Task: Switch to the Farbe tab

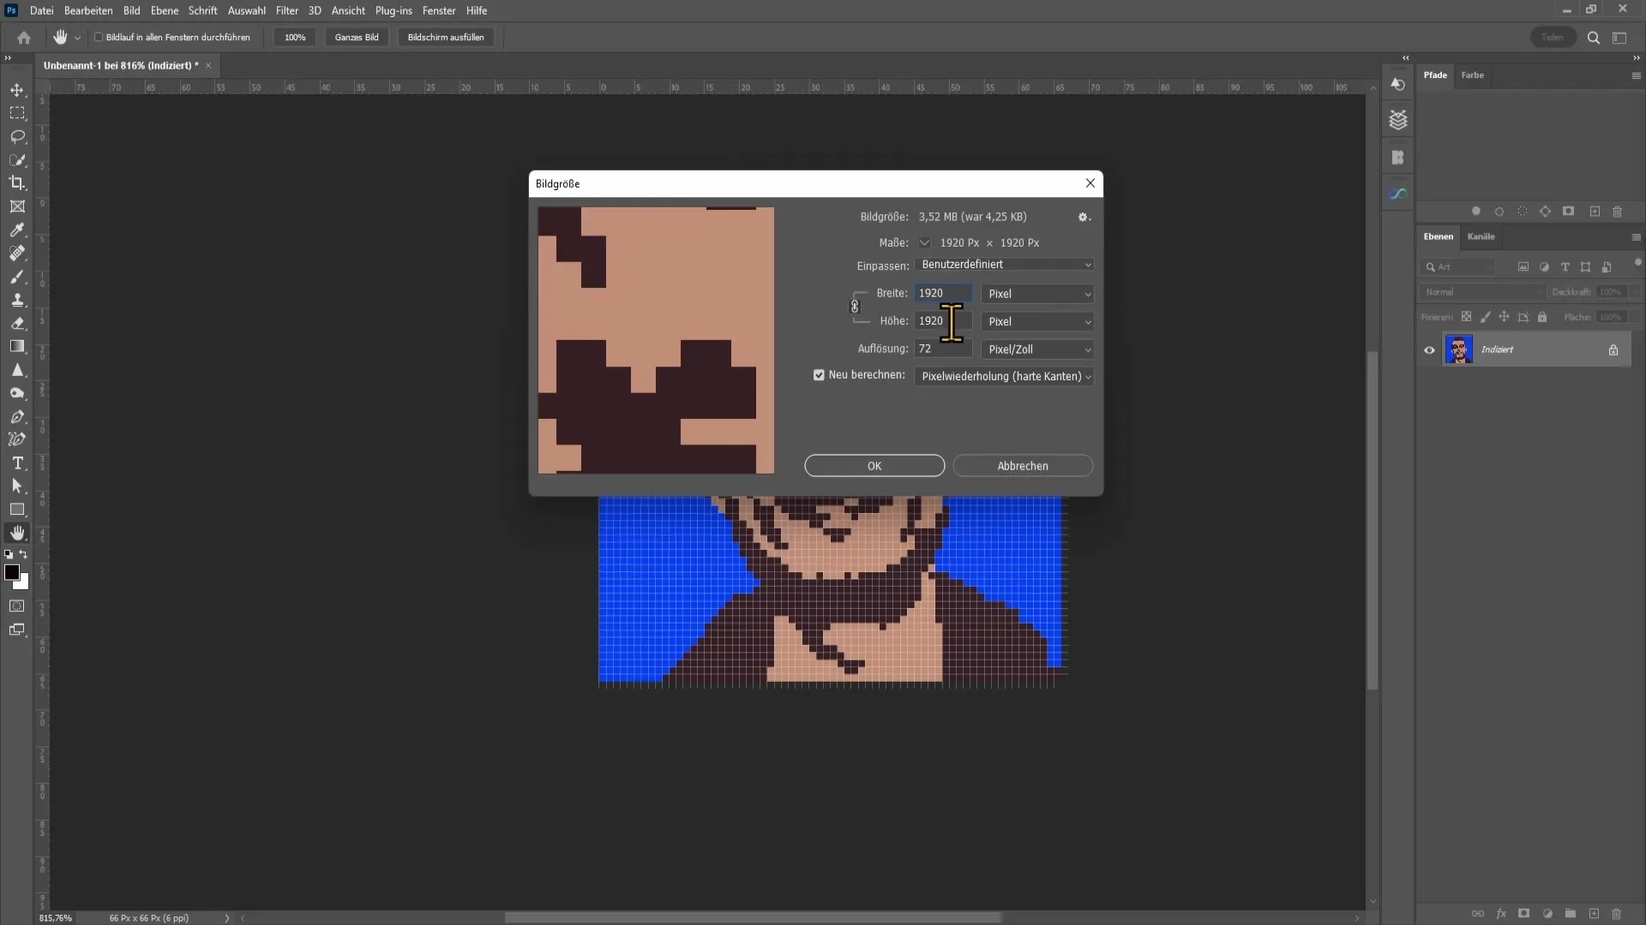Action: [x=1472, y=75]
